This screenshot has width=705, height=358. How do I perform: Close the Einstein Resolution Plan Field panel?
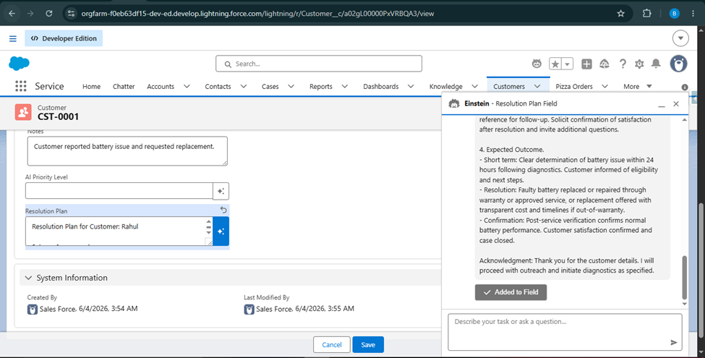point(676,104)
